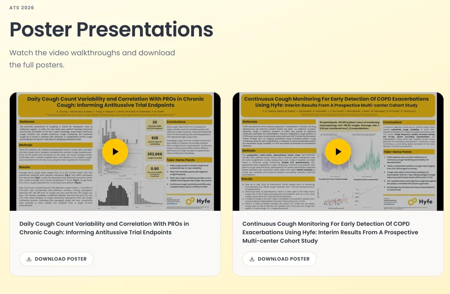Click the Hyfe logo on right poster
The height and width of the screenshot is (294, 450).
[420, 202]
